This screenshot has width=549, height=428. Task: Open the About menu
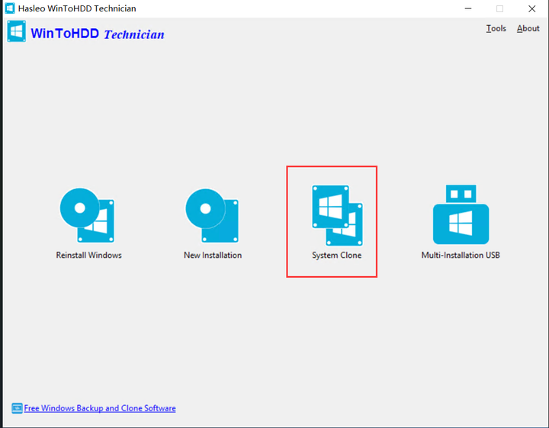(528, 28)
